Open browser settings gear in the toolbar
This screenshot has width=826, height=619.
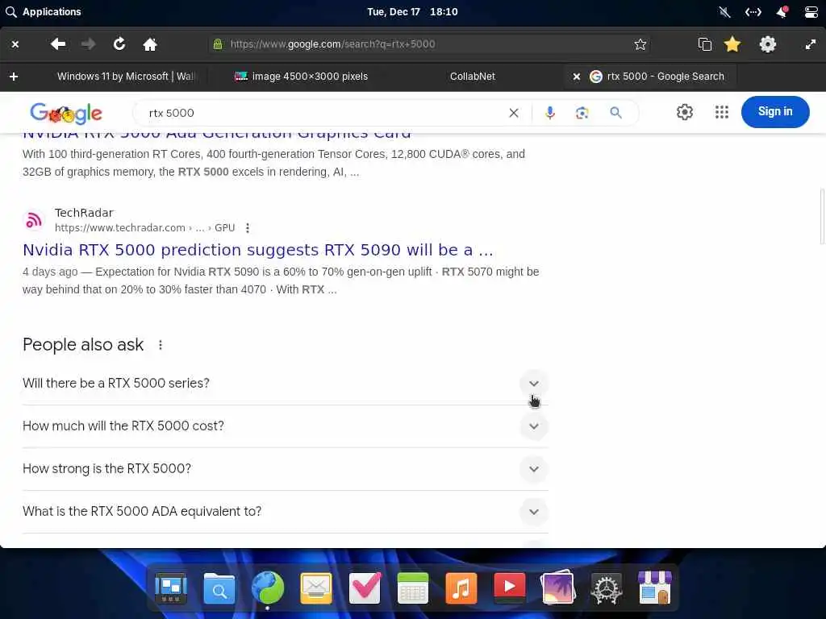[x=768, y=44]
